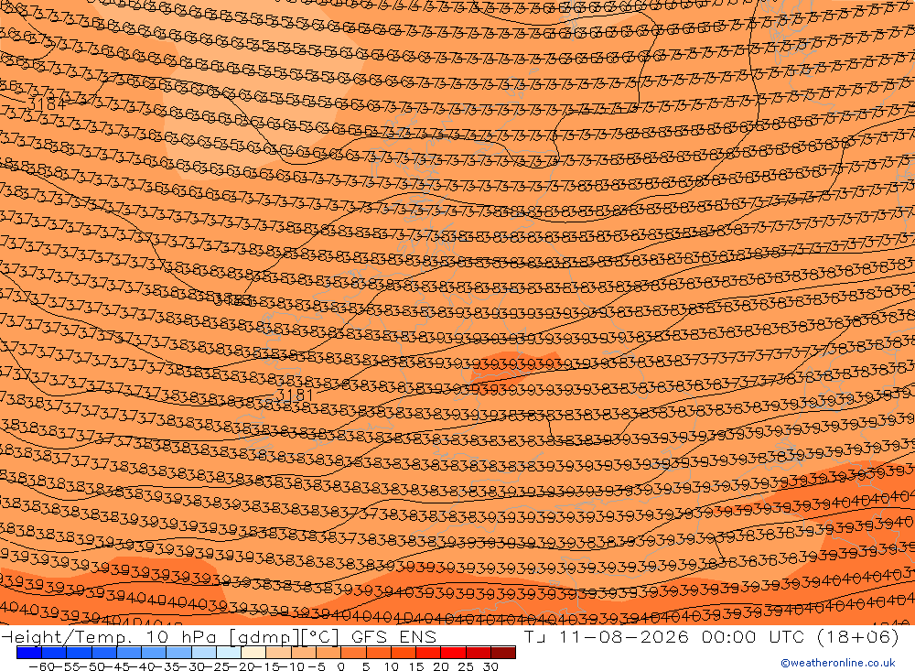Pick the orange swatch between 0 and 5

coord(353,653)
